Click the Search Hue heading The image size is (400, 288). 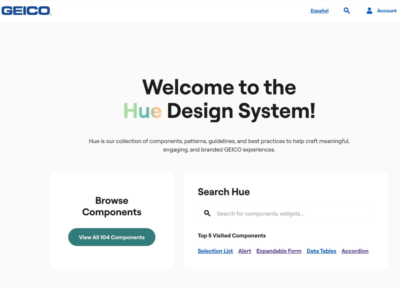point(224,192)
